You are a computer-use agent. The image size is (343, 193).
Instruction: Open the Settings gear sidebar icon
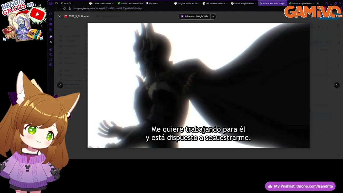tap(51, 65)
